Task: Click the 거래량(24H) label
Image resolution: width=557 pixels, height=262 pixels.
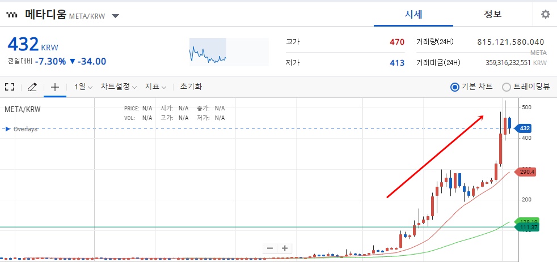Action: click(x=435, y=42)
